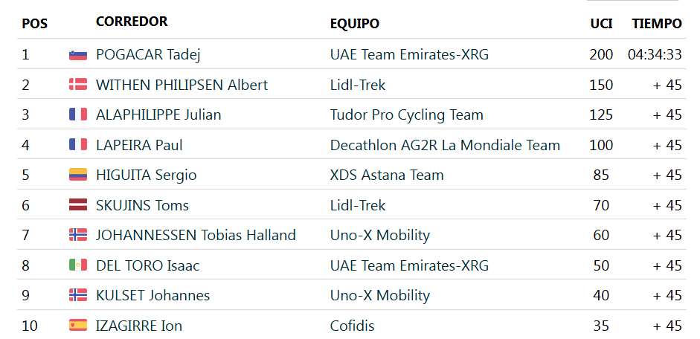Screen dimensions: 700x339
Task: Click the French flag beside Alaphilippe
Action: pos(77,114)
